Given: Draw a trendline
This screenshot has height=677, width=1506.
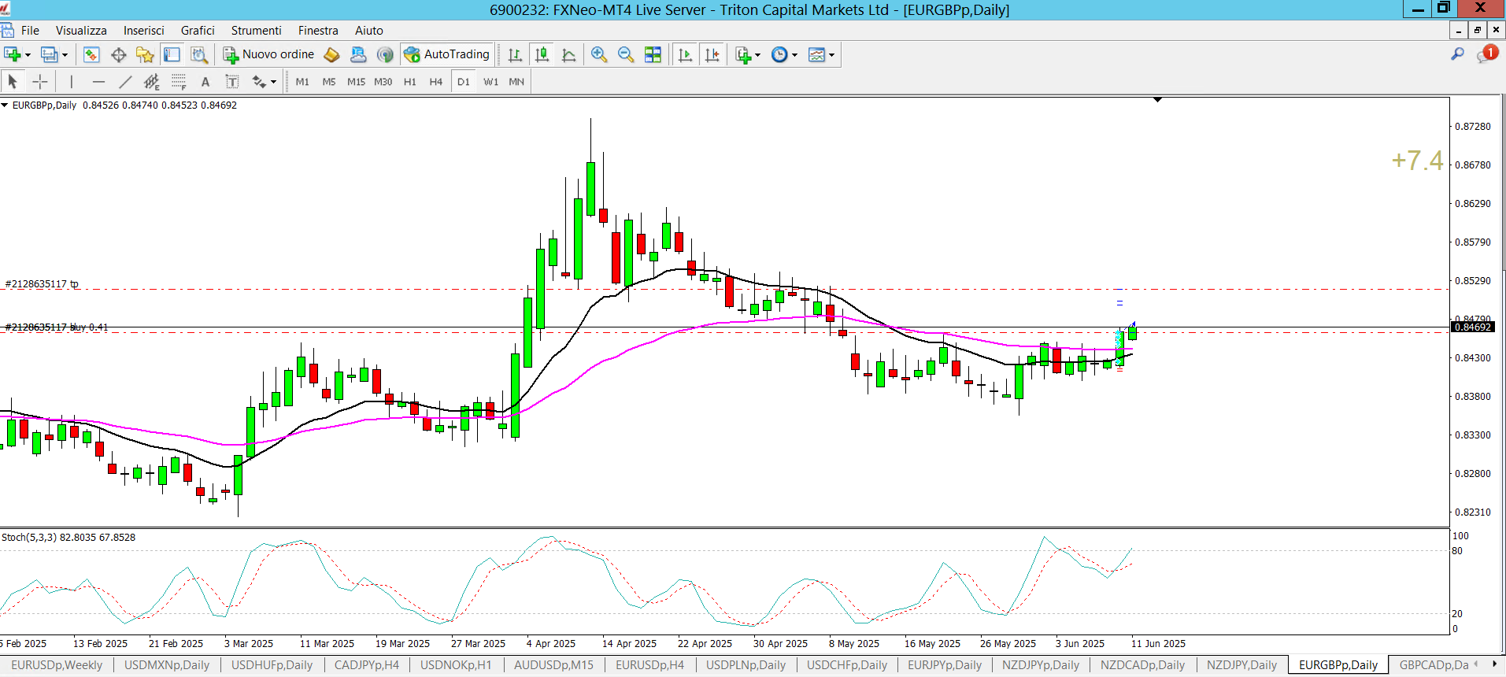Looking at the screenshot, I should pos(125,81).
